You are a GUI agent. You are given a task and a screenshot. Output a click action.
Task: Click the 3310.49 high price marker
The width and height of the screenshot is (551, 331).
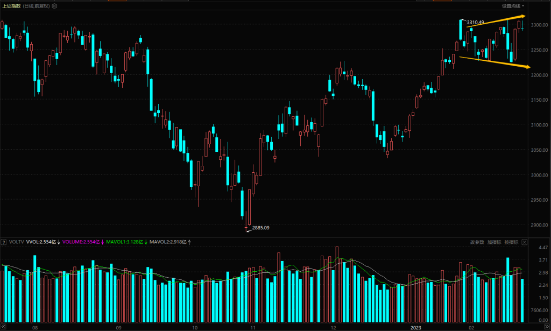pos(475,22)
